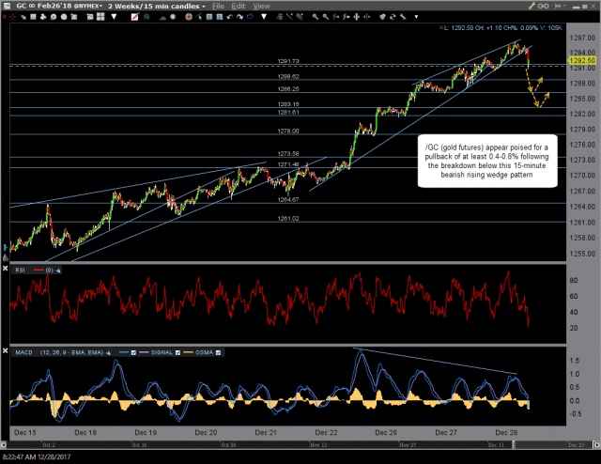Viewport: 601px width, 464px height.
Task: Click the undo arrow icon
Action: (x=229, y=17)
